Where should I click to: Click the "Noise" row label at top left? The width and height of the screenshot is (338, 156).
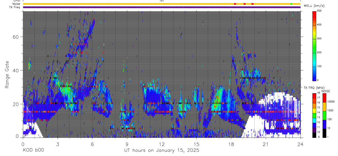[17, 4]
